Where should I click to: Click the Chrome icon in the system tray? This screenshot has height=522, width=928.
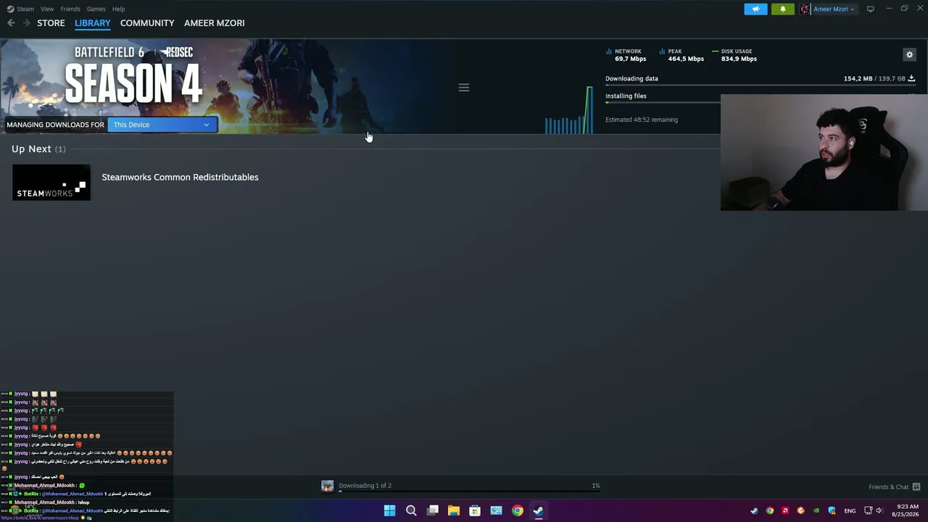click(770, 510)
